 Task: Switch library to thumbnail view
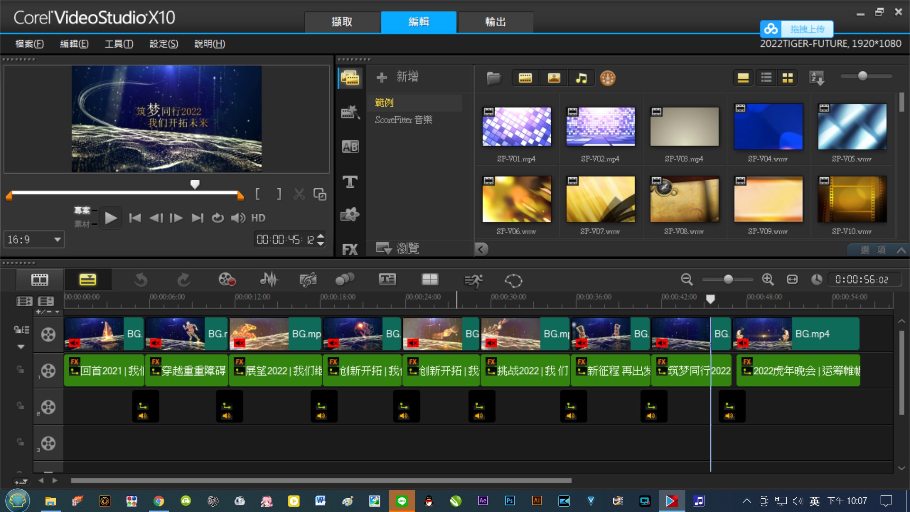tap(788, 78)
